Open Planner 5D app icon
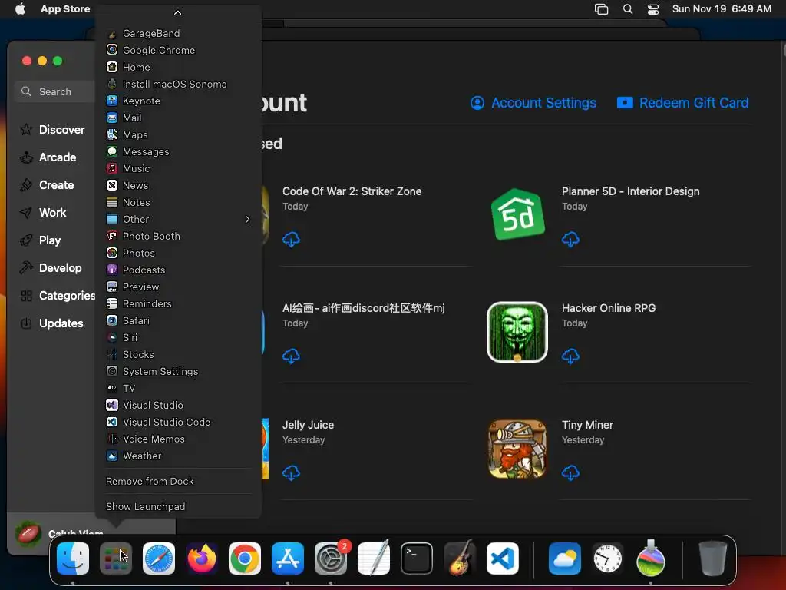Screen dimensions: 786x590 [517, 215]
